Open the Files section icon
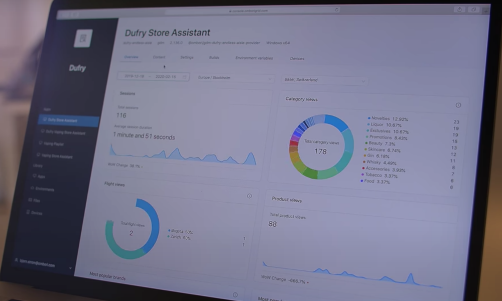This screenshot has height=301, width=502. (30, 200)
